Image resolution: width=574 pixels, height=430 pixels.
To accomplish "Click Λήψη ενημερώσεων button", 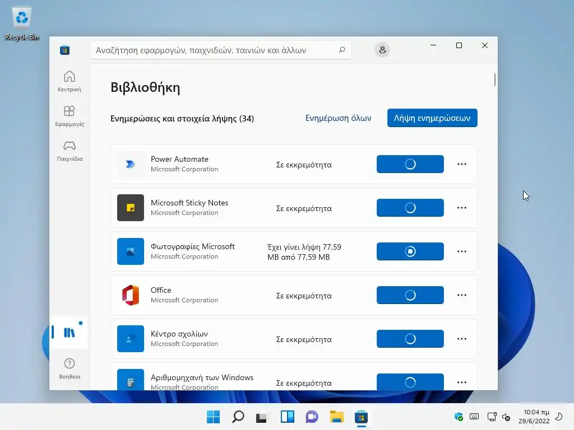I will tap(432, 118).
